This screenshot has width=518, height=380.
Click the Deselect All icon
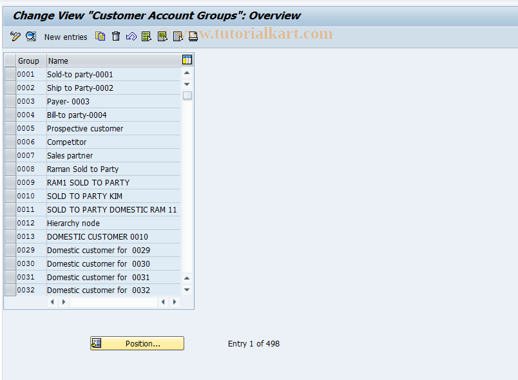pos(178,36)
